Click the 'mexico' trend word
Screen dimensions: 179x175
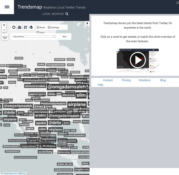tap(8, 100)
